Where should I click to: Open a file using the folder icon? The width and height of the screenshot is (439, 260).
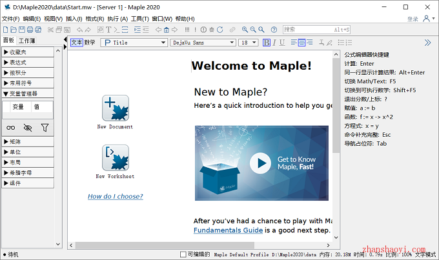point(14,30)
